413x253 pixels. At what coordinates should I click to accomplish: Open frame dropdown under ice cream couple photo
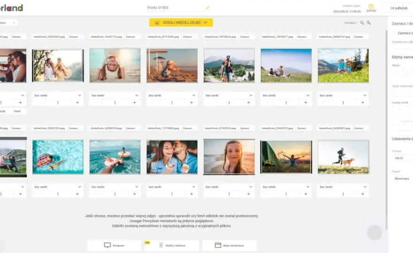(172, 187)
